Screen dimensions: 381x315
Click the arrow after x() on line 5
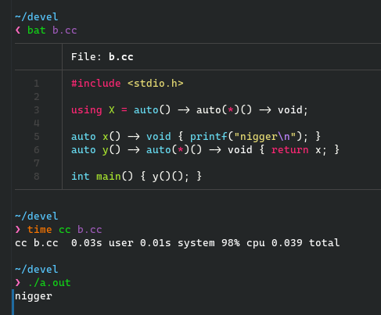[134, 137]
